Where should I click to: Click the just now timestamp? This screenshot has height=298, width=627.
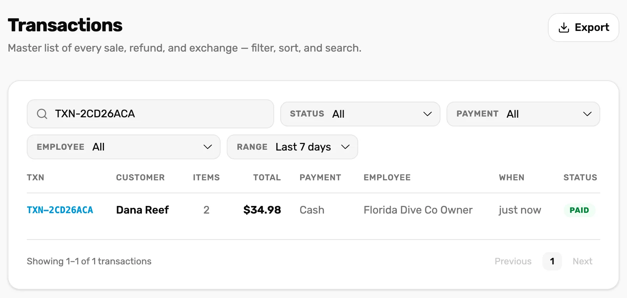click(x=520, y=210)
